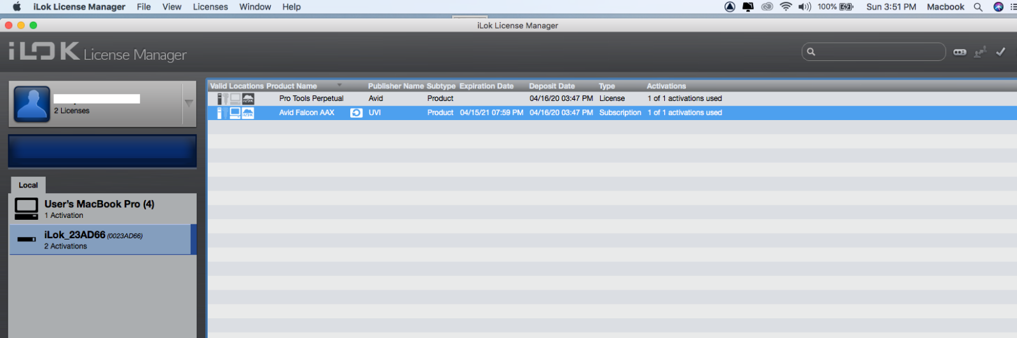
Task: Click the iLok Cloud location icon on the Avid Falcon AAX row
Action: click(x=248, y=113)
